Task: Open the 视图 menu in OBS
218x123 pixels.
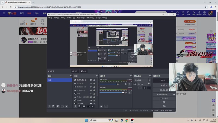Action: click(63, 18)
